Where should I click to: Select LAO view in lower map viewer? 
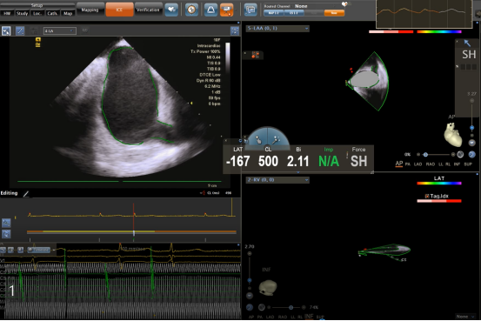[x=270, y=317]
